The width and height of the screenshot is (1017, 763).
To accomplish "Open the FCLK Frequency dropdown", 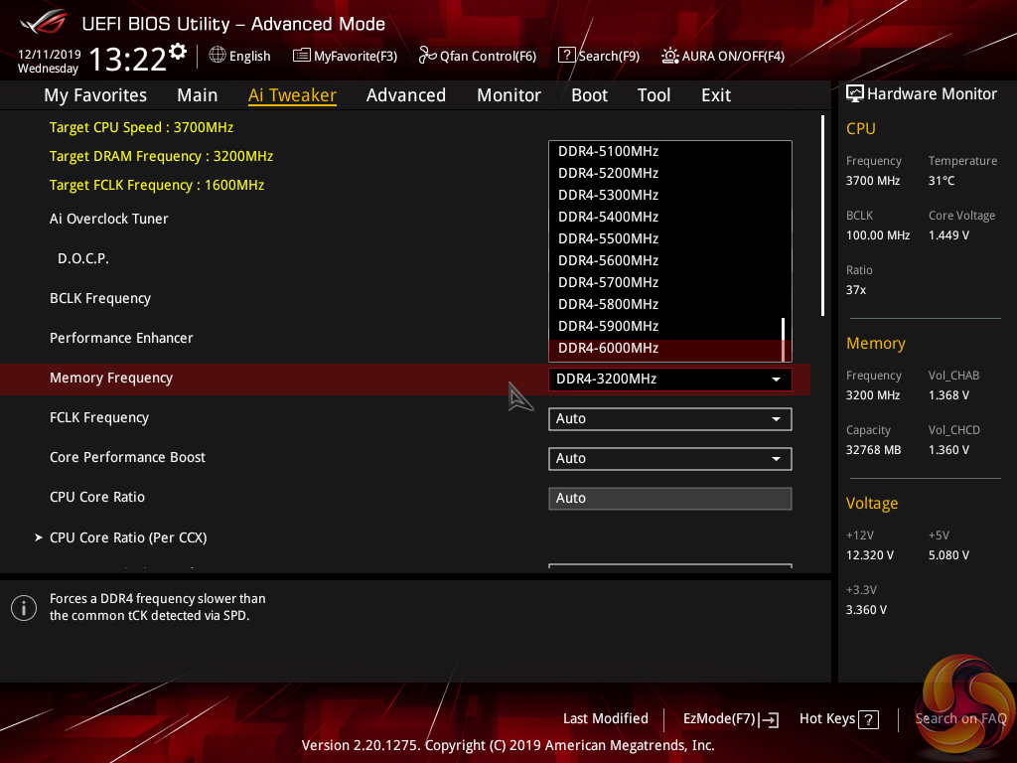I will point(669,418).
